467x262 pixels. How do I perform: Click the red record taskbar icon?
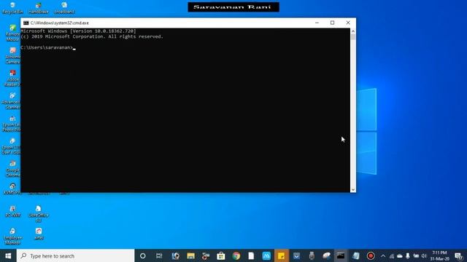click(371, 255)
